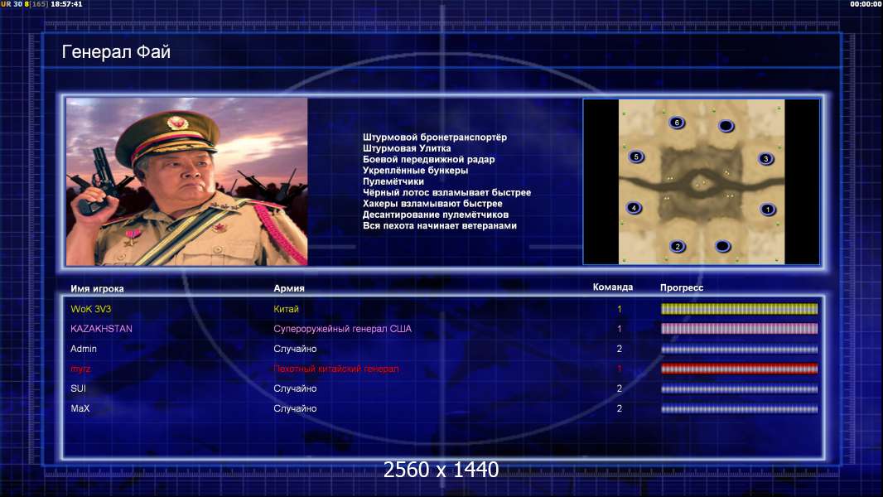Click team number in Admin row

click(x=620, y=349)
